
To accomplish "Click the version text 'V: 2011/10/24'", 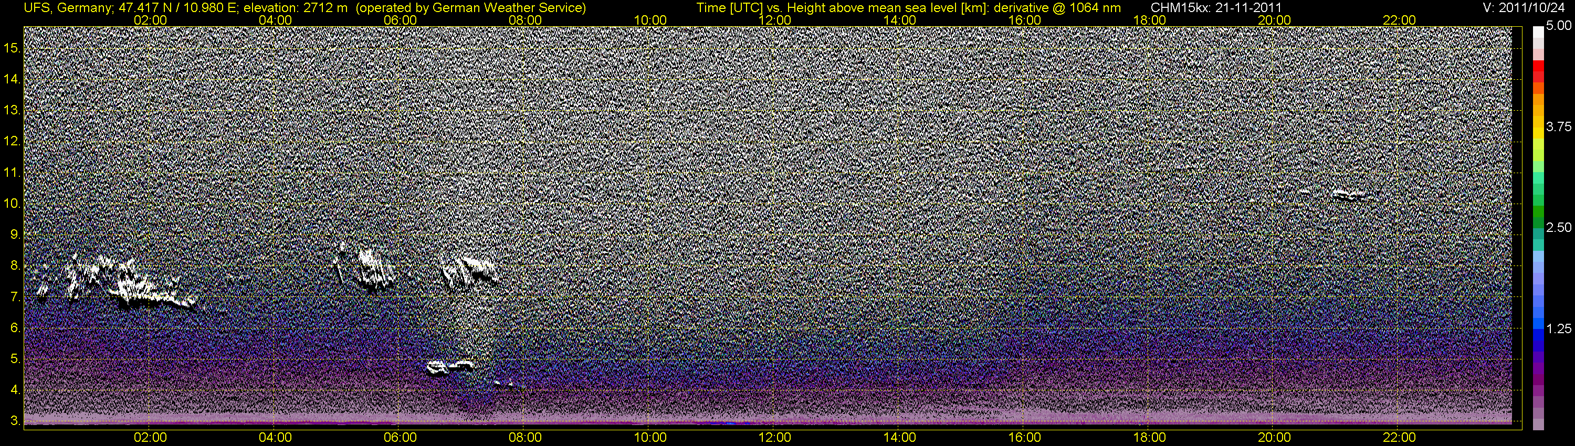I will pos(1522,8).
